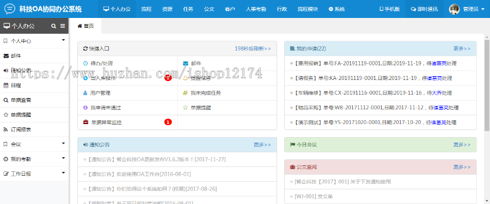Click the info icon beside 我申请未通过
Screen dimensions: 490x204
tap(85, 108)
